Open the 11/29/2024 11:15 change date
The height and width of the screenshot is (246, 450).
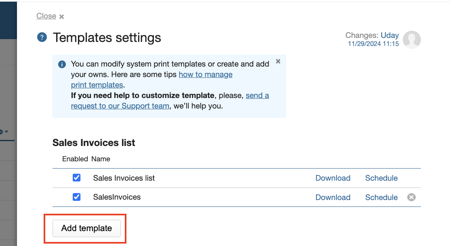pyautogui.click(x=373, y=44)
